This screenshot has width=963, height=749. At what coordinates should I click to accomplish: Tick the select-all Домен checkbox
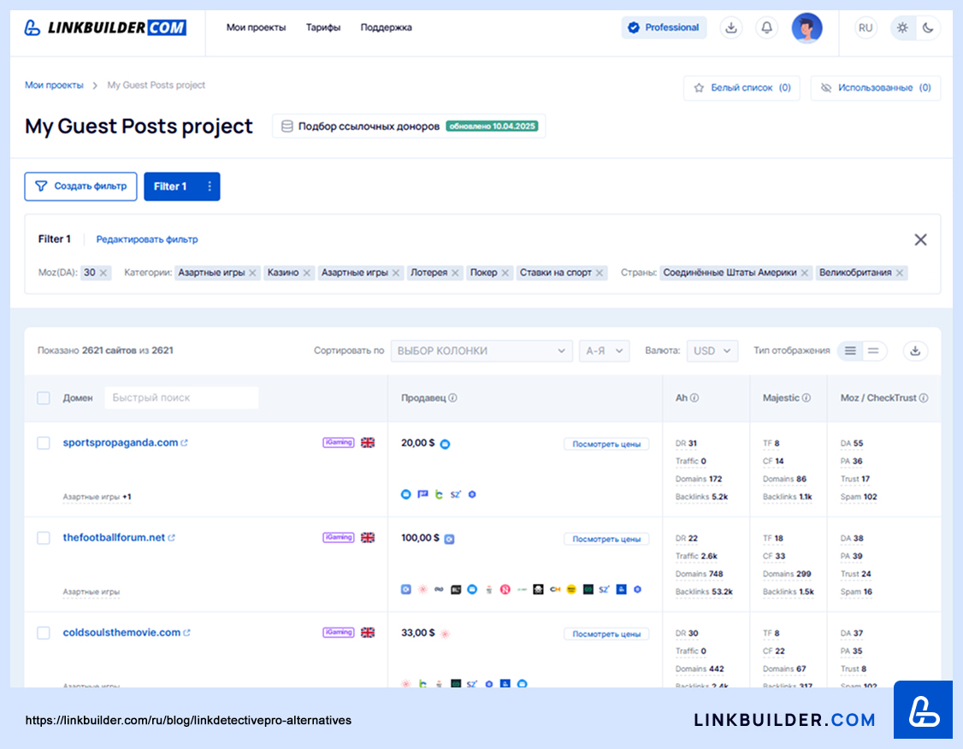click(44, 398)
